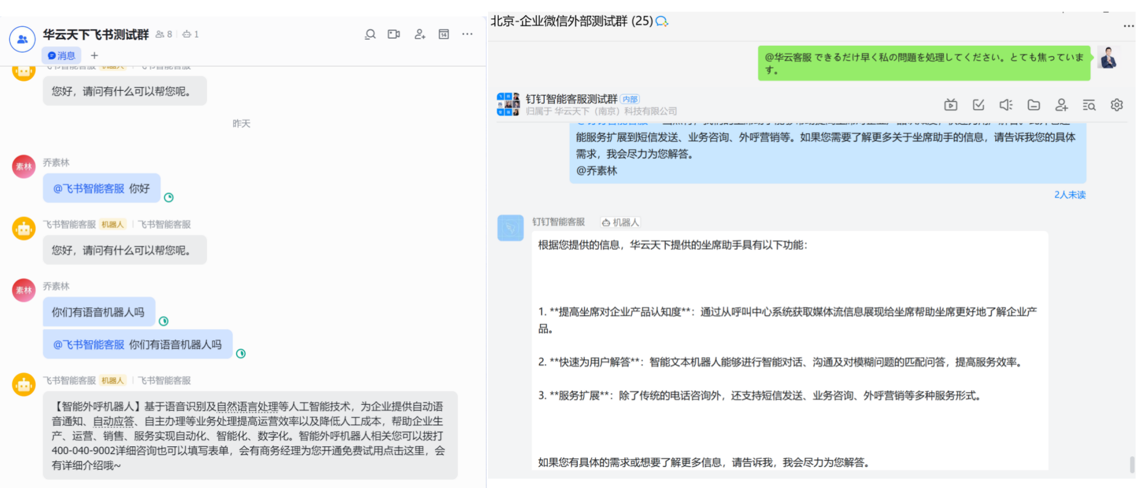Click the DingTalk chat vertical scrollbar
1145x488 pixels.
click(x=1132, y=464)
